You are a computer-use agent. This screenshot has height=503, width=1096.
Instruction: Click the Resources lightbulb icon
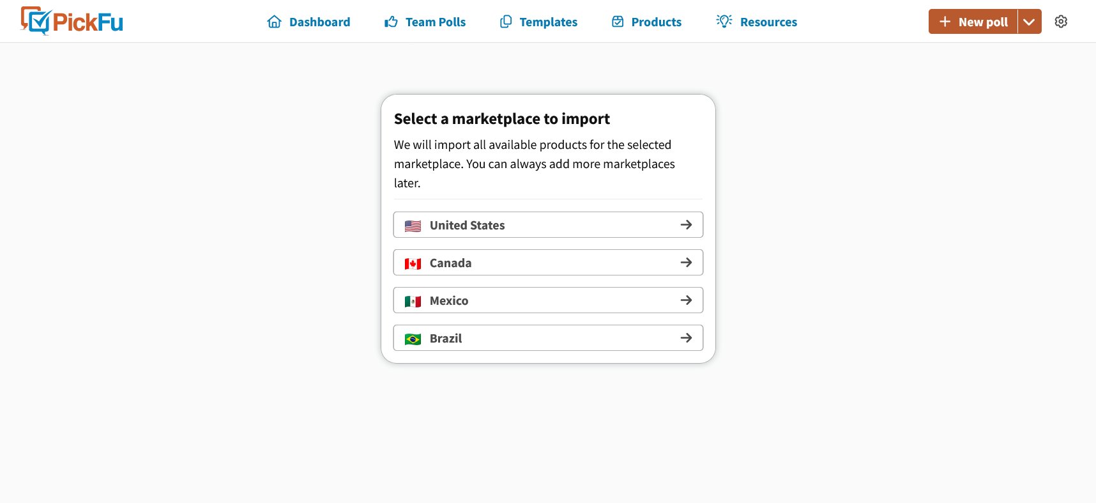pyautogui.click(x=724, y=21)
